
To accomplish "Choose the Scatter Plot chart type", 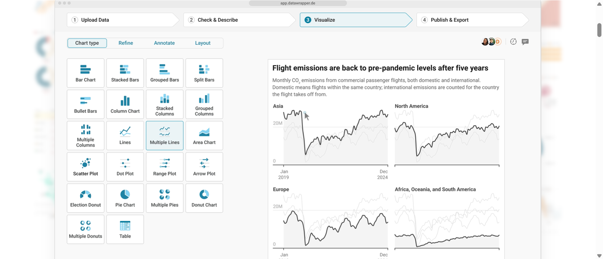I will (85, 167).
